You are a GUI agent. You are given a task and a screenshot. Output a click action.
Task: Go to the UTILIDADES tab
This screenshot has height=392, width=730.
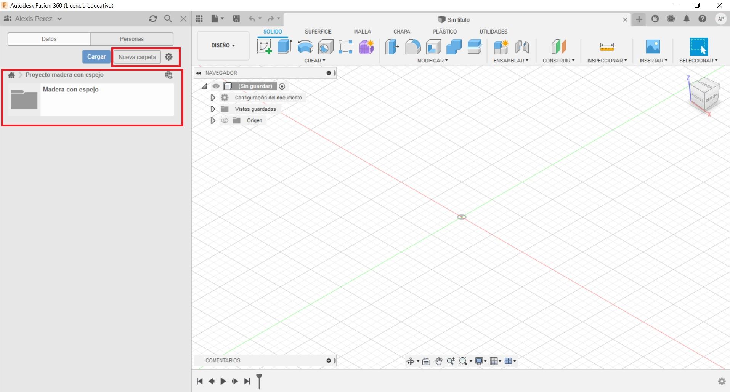point(493,32)
